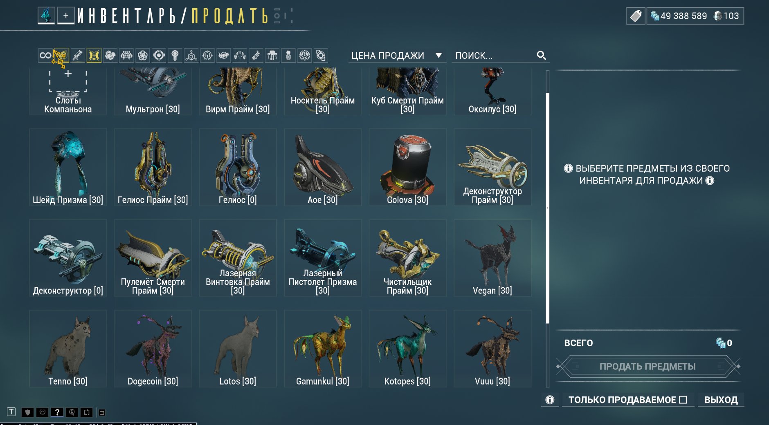Click the magnifying glass search icon
The image size is (769, 425).
[541, 56]
